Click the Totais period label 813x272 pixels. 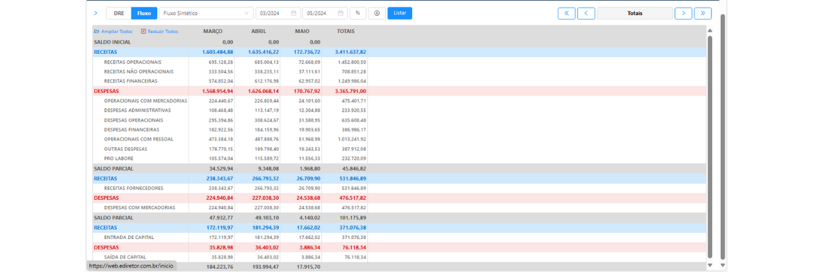[635, 13]
